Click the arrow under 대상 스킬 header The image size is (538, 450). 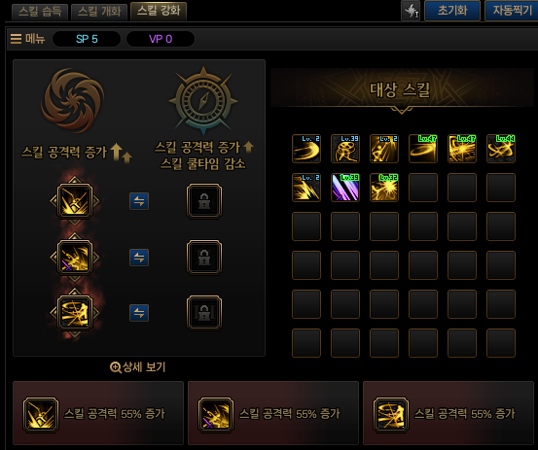[402, 111]
